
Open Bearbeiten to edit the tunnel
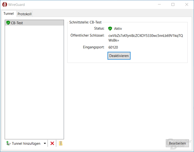(x=177, y=143)
